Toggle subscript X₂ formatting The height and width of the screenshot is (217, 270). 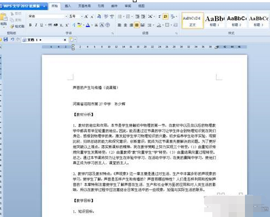[62, 25]
